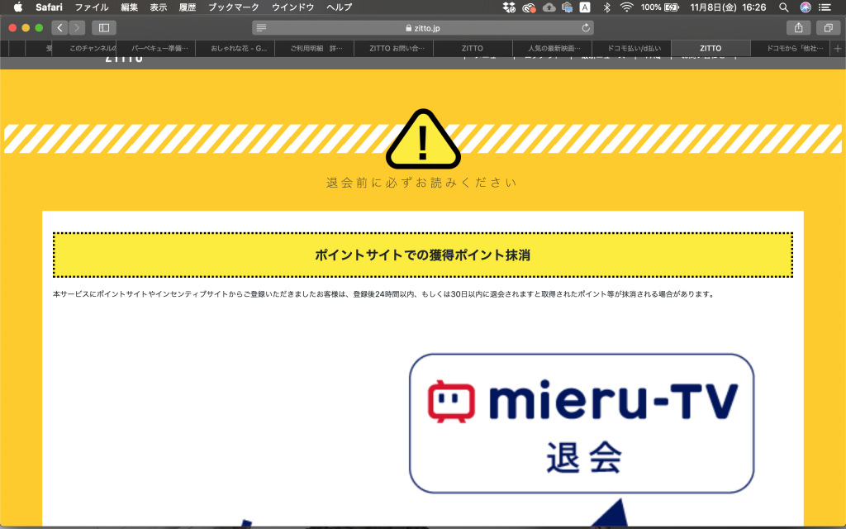Open Dropbox menu bar icon
846x529 pixels.
tap(509, 7)
